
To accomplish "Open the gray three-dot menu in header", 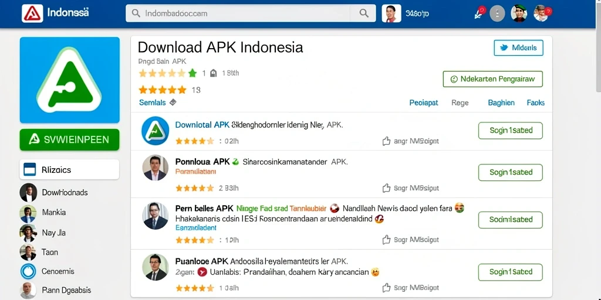I will (497, 14).
